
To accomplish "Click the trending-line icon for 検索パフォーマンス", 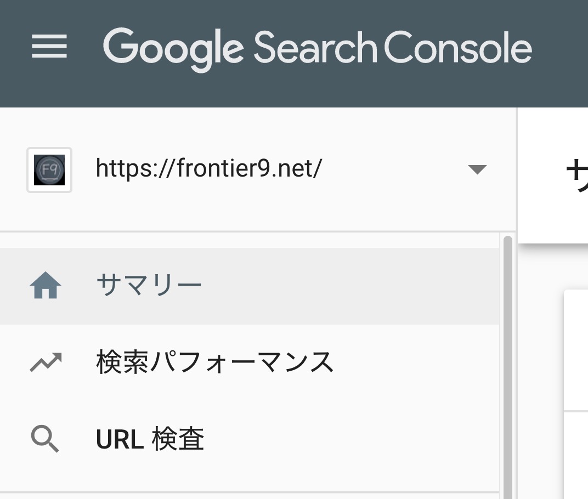I will (46, 362).
